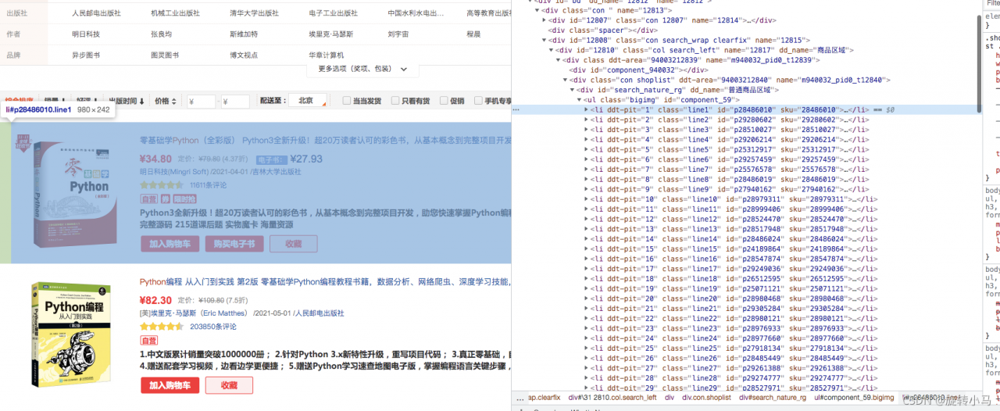Expand the div id 12807 node
The image size is (1000, 411).
545,20
